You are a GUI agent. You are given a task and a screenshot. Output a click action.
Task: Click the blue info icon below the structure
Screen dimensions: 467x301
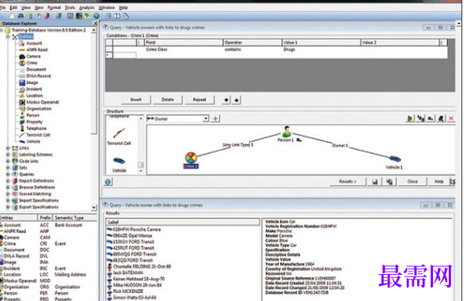pos(108,182)
